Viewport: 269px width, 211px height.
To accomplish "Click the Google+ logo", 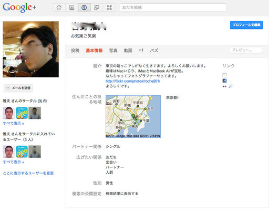I will point(19,7).
